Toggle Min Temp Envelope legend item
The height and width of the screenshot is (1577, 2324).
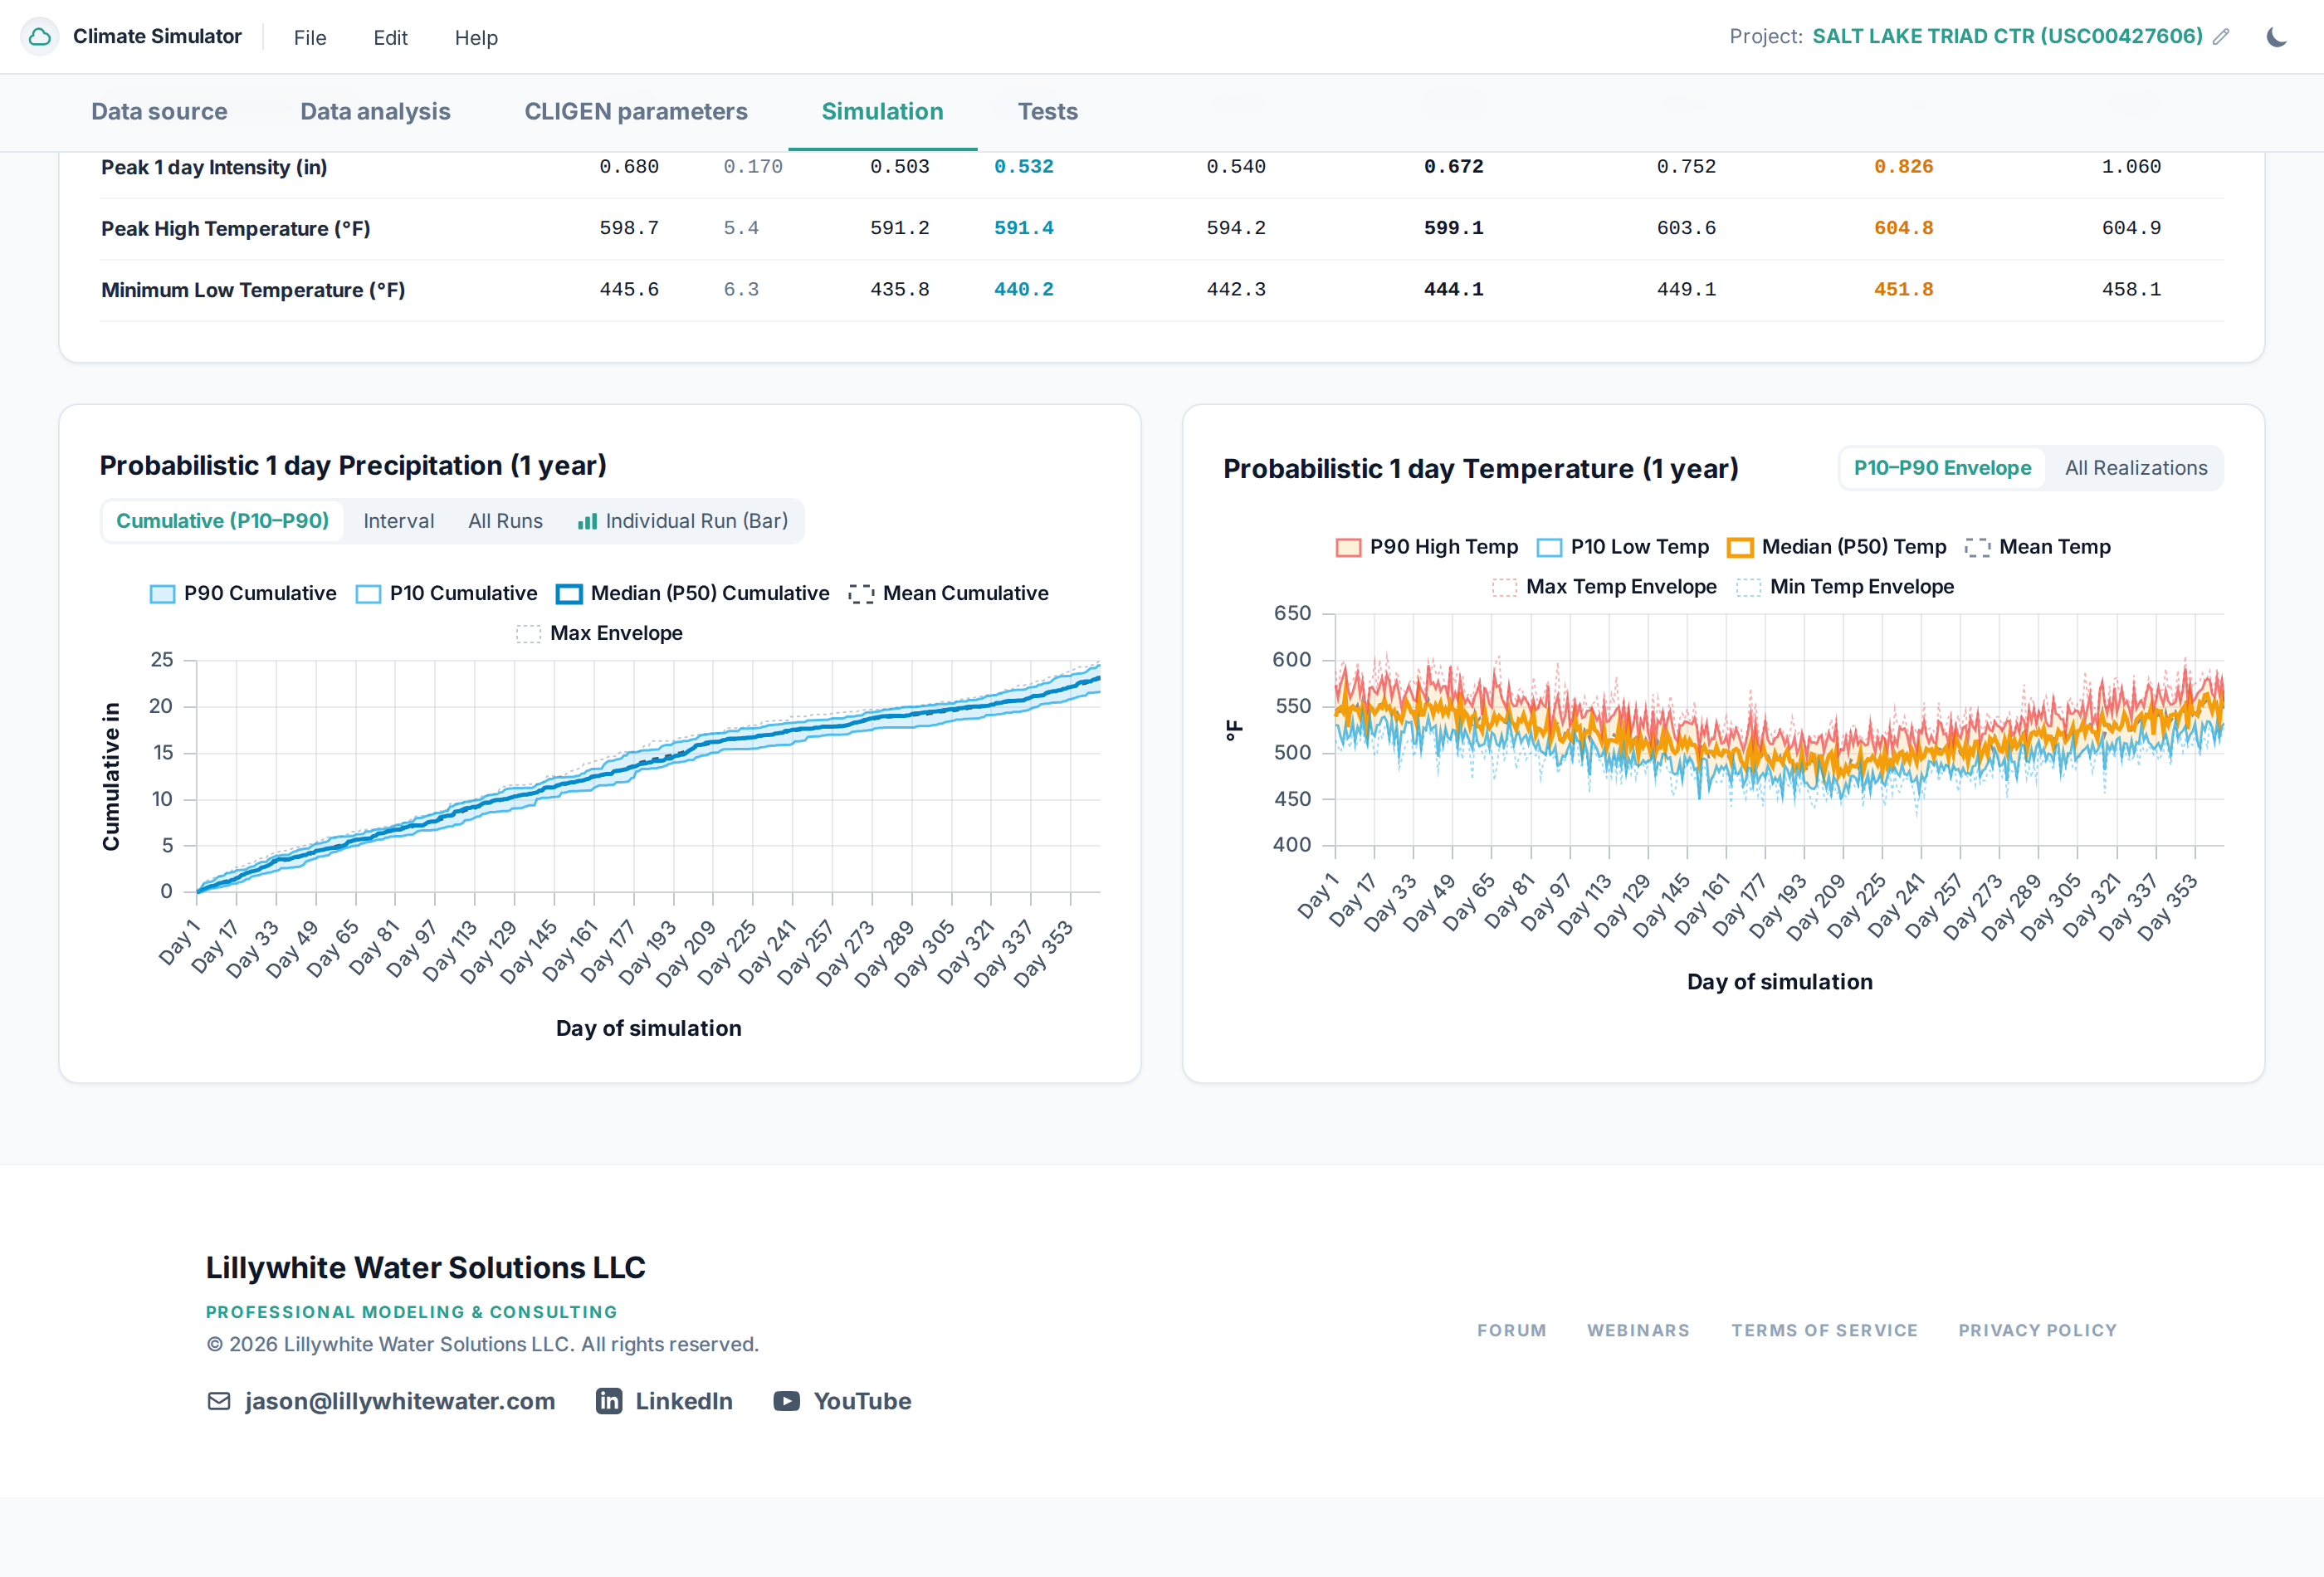(1845, 587)
